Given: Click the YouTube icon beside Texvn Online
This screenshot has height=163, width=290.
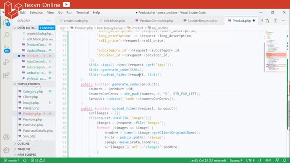Looking at the screenshot, I should point(67,4).
